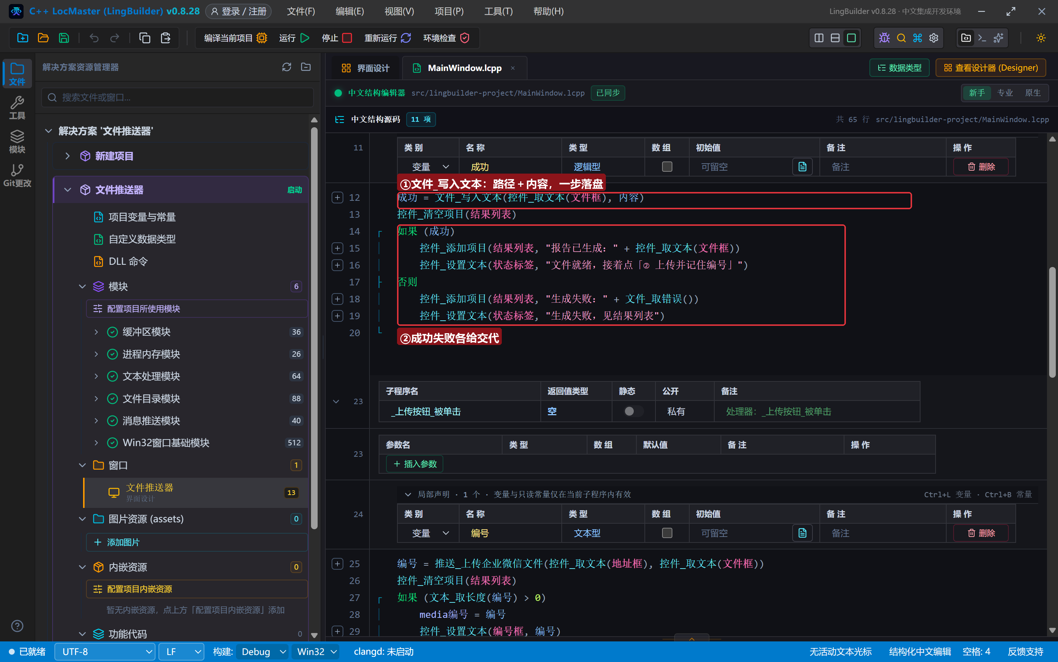
Task: Check 数组 checkbox for variable 编号
Action: pos(667,533)
